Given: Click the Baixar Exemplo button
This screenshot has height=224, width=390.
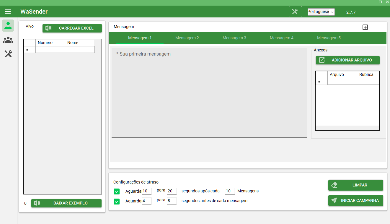Looking at the screenshot, I should pos(66,203).
